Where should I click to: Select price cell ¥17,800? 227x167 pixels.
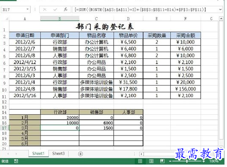tap(128, 89)
